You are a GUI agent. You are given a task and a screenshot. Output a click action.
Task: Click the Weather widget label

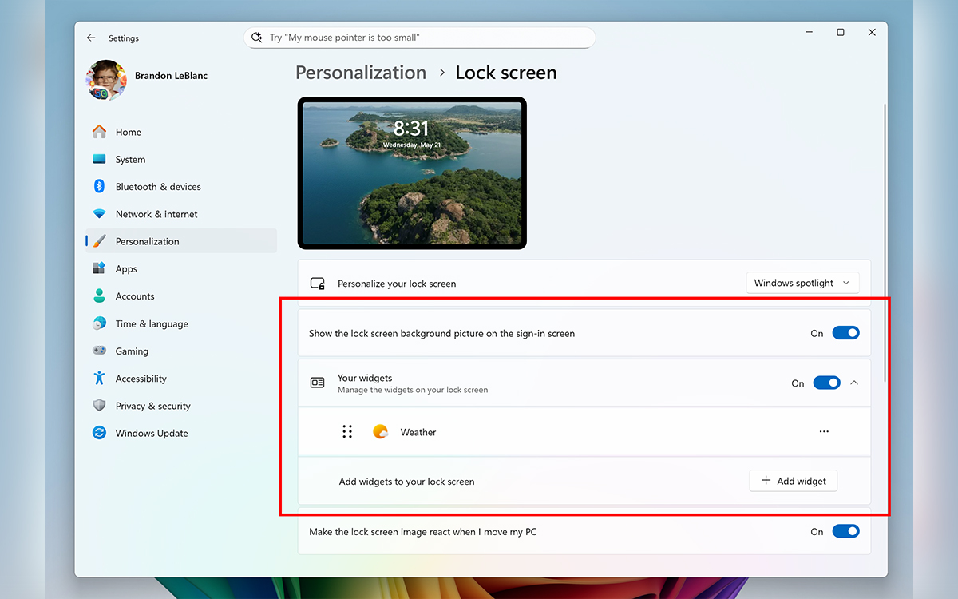418,432
